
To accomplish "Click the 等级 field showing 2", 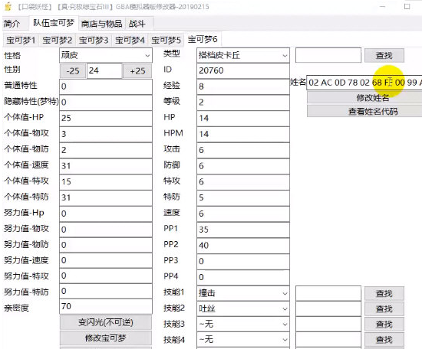I will (x=243, y=102).
